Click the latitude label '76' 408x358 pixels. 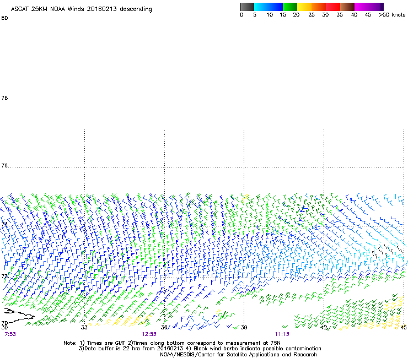click(4, 165)
